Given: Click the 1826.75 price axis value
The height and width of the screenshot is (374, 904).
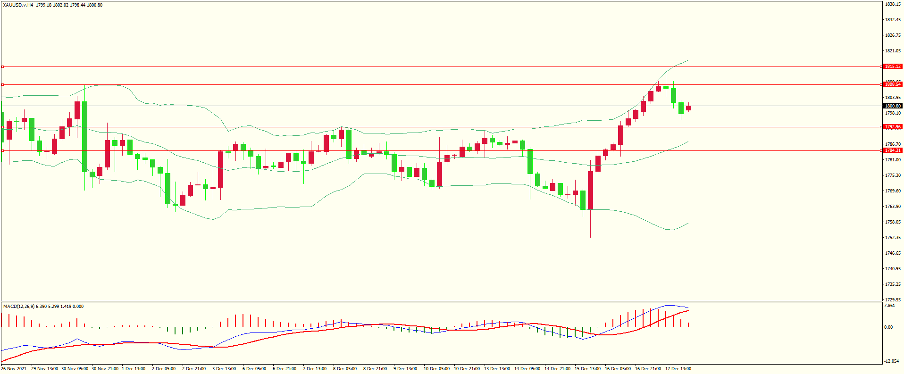Looking at the screenshot, I should (x=893, y=35).
